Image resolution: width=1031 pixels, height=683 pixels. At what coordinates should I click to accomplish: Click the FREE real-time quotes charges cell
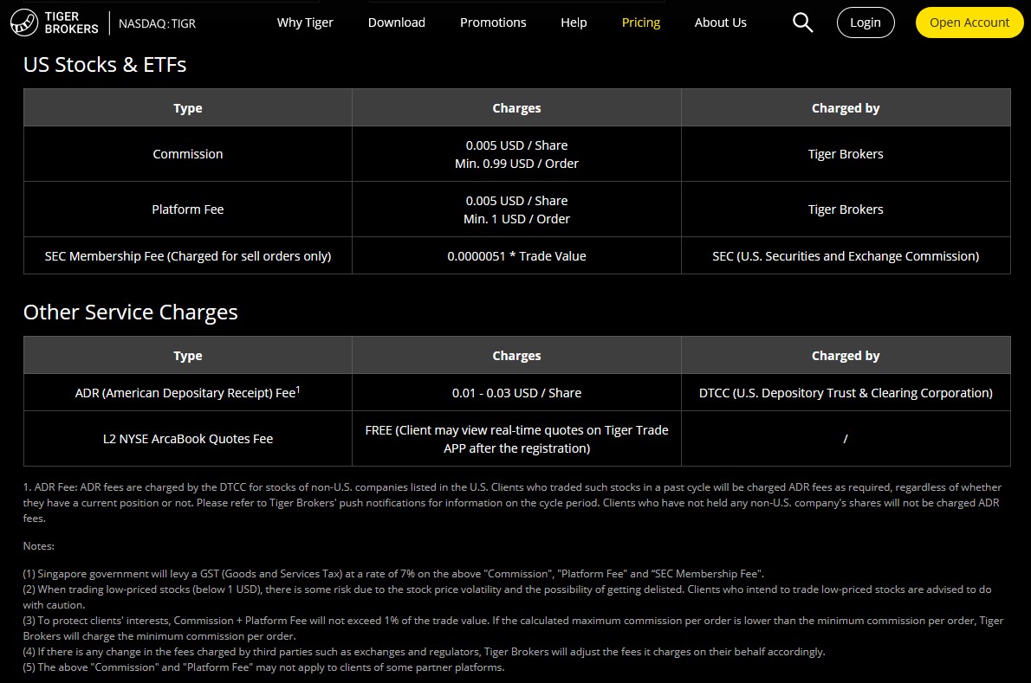pyautogui.click(x=517, y=439)
